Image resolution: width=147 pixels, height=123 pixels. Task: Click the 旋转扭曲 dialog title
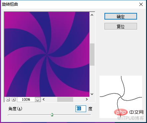[10, 4]
